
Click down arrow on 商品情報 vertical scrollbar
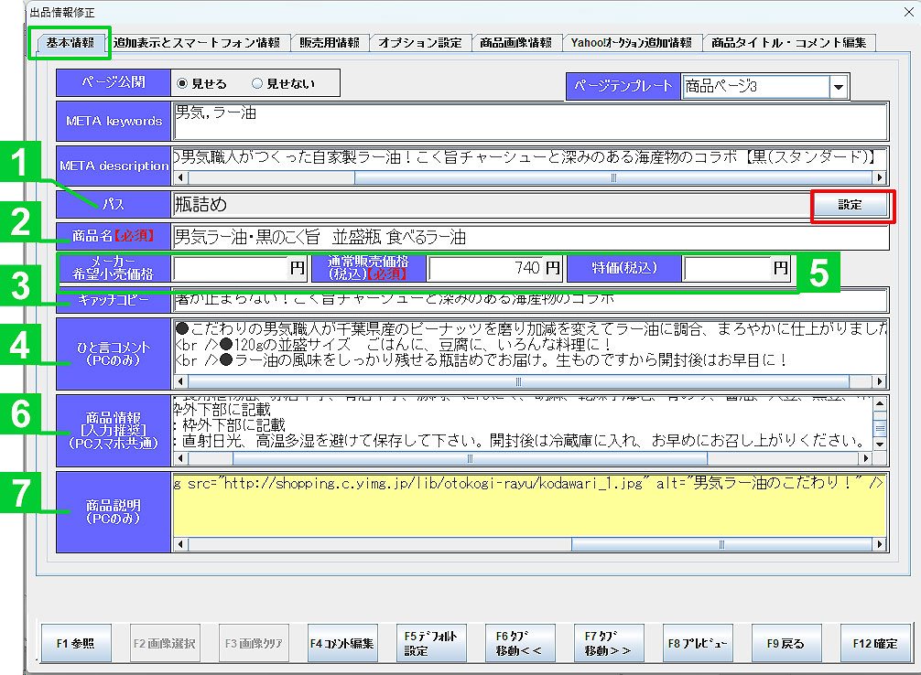tap(881, 444)
